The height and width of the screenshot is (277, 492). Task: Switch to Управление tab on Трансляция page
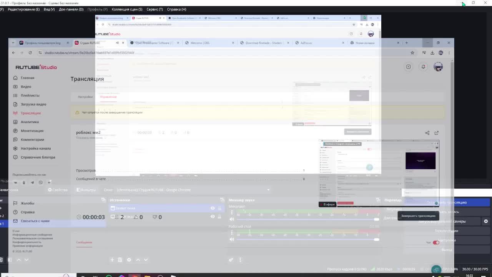108,97
